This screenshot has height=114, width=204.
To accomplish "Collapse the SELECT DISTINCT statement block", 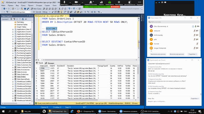I will click(x=40, y=41).
